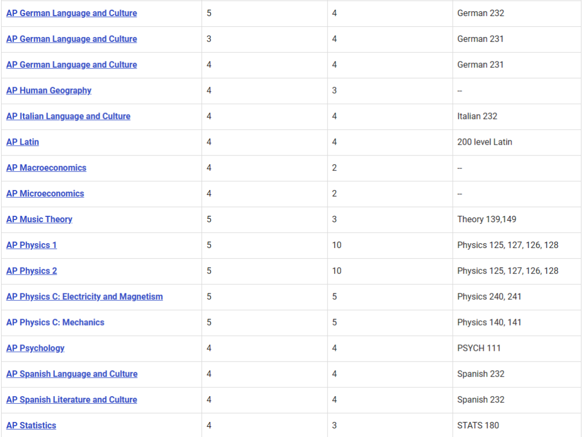Open the AP Human Geography link

point(49,91)
